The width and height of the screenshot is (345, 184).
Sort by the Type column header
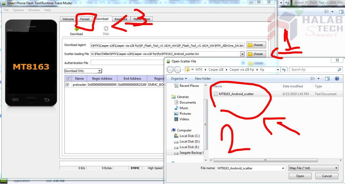click(318, 86)
